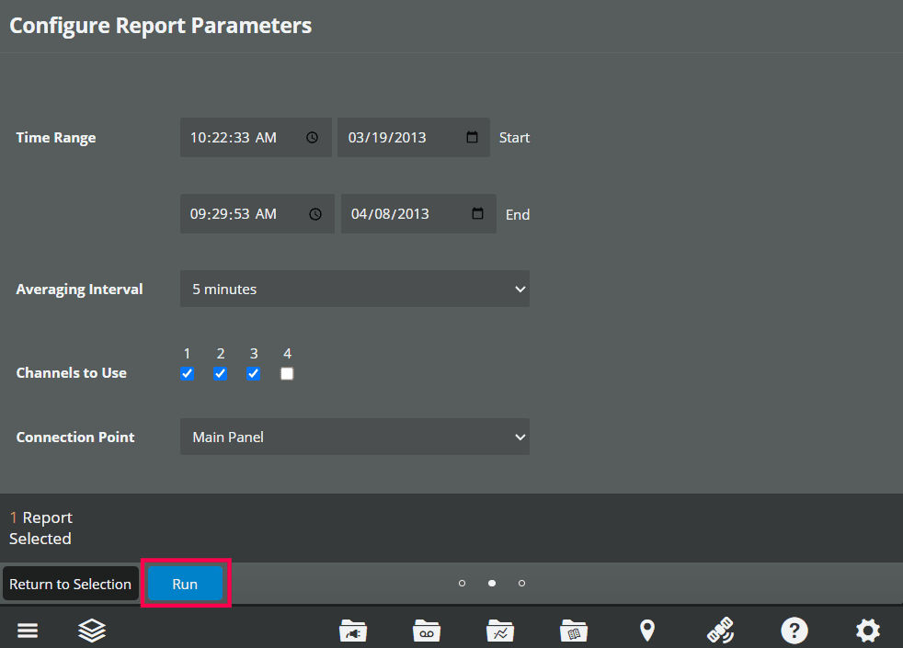Open the alarms folder icon

pyautogui.click(x=353, y=631)
